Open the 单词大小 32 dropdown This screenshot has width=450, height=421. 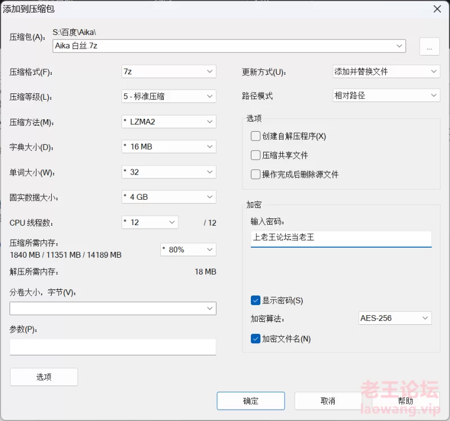point(169,172)
